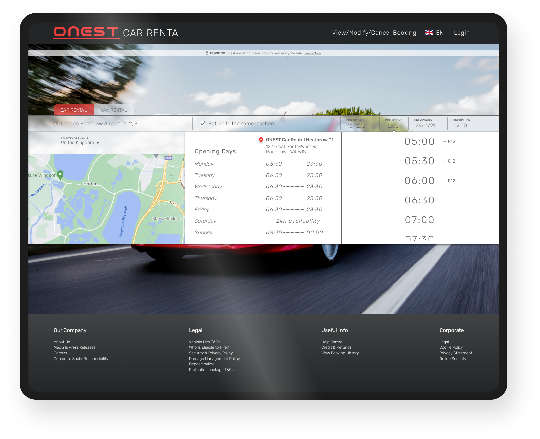Click Stanwell Moor label on map
This screenshot has width=540, height=439.
click(166, 219)
